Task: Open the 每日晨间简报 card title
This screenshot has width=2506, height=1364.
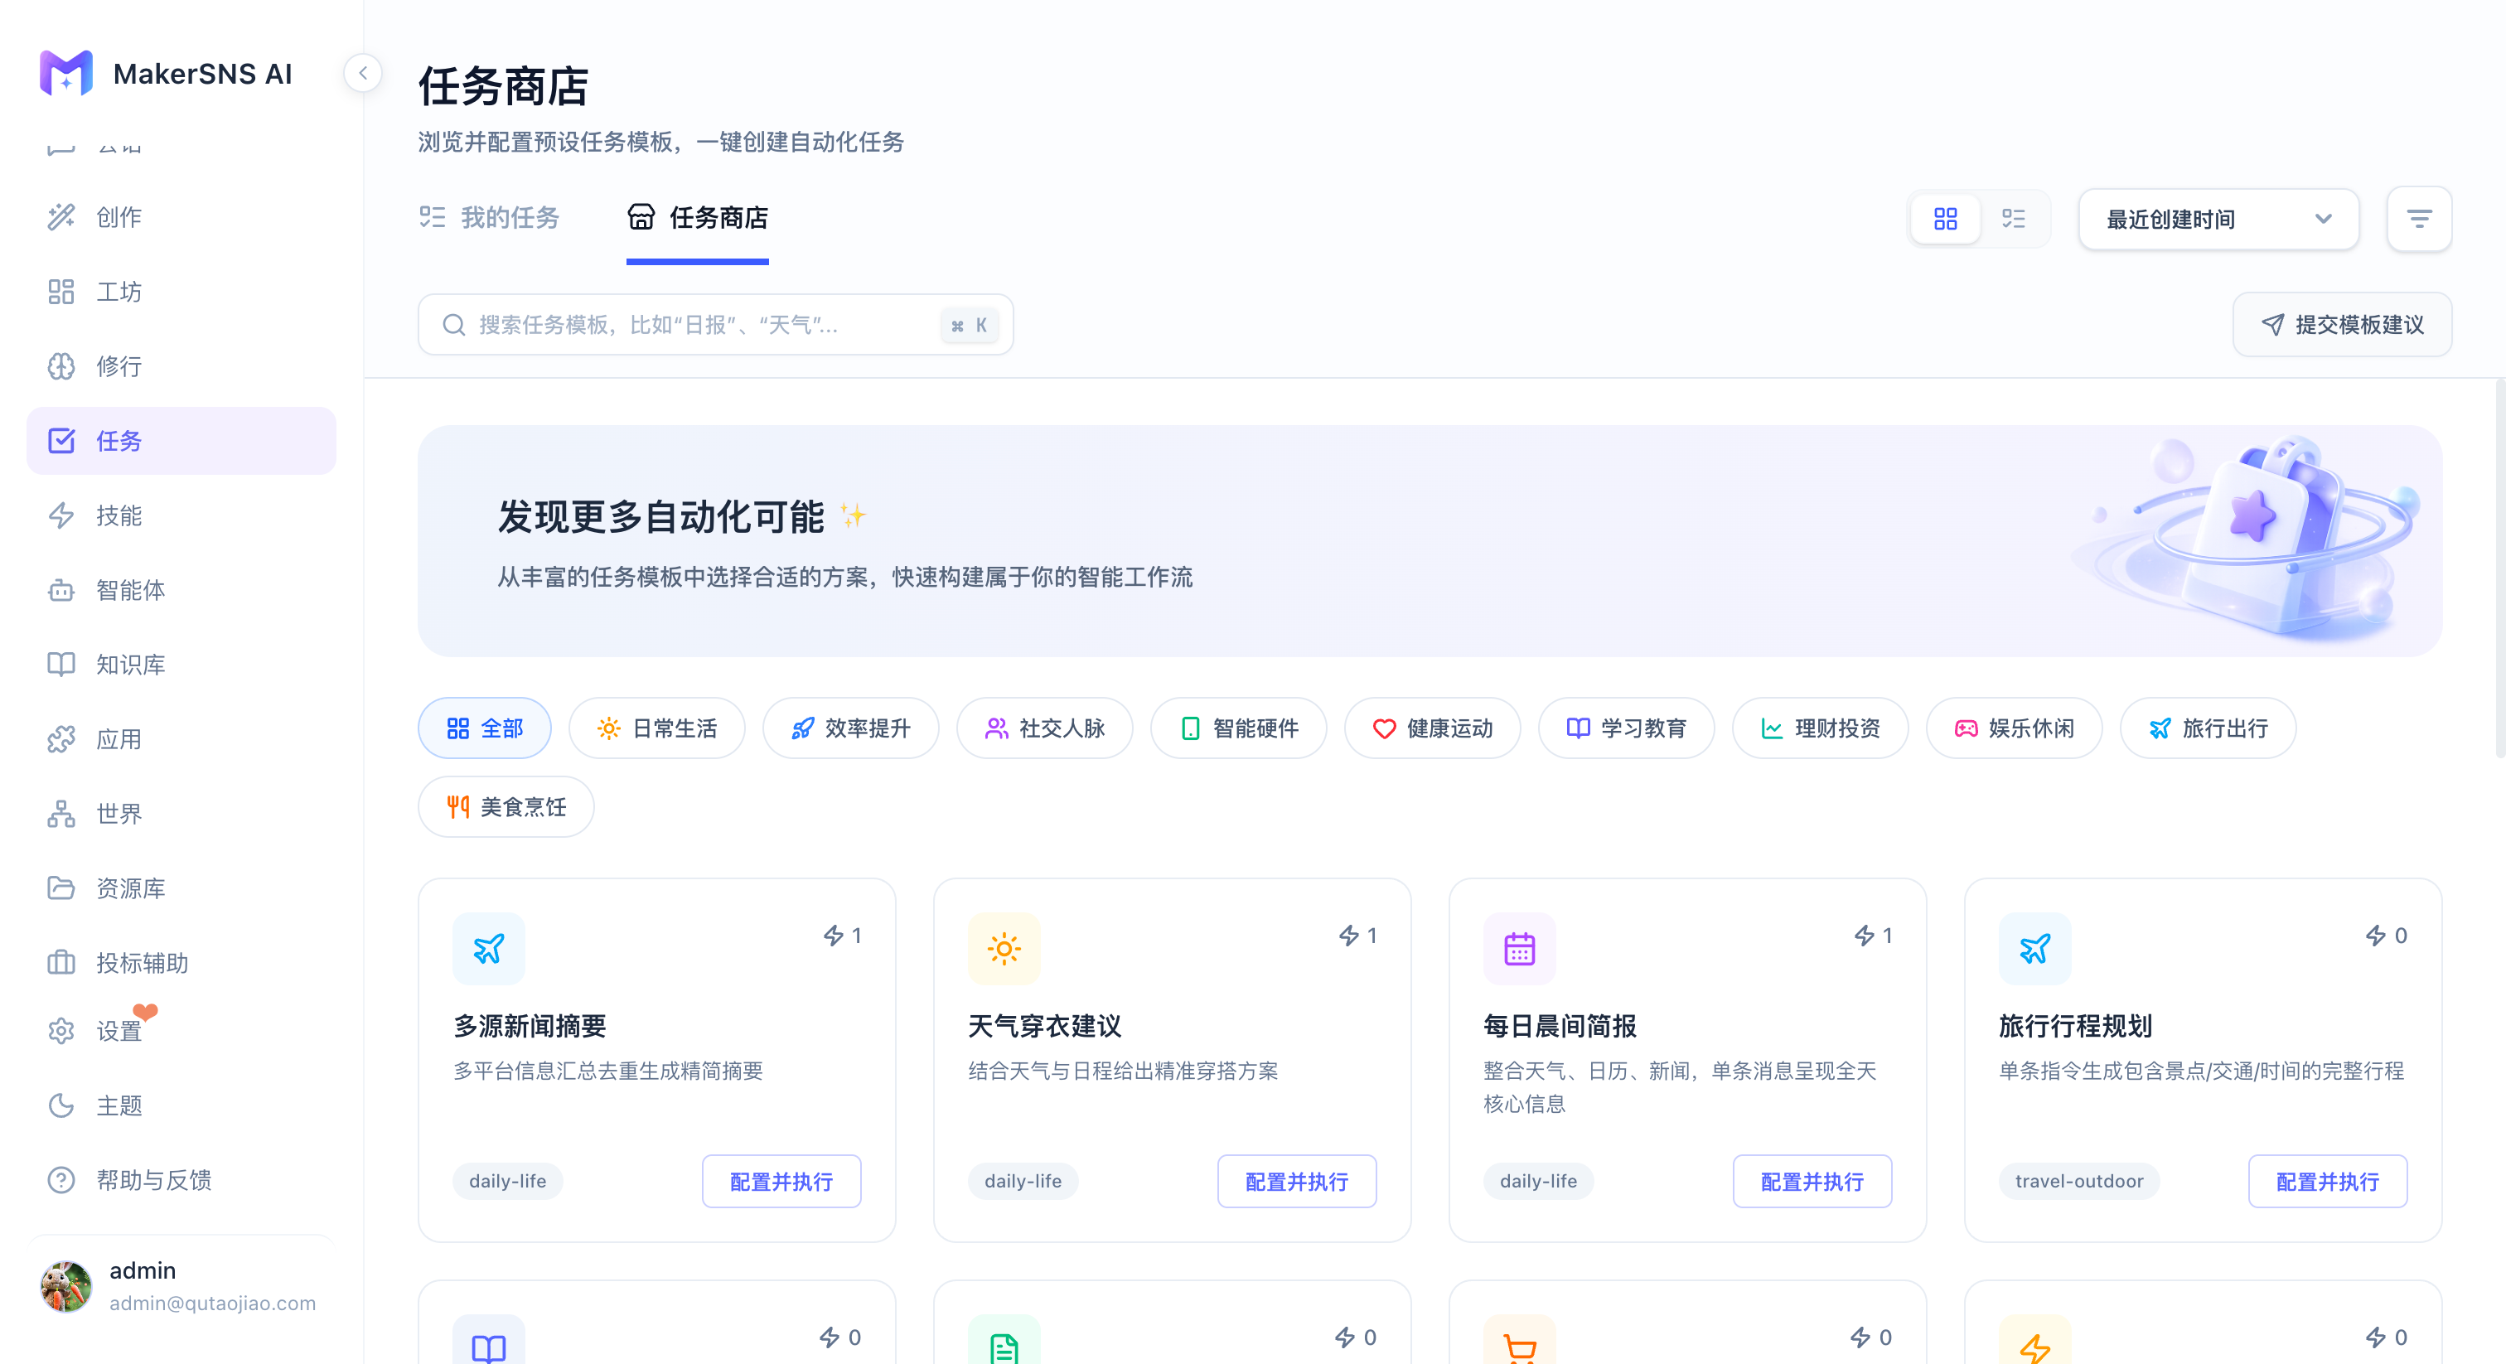Action: (1560, 1027)
